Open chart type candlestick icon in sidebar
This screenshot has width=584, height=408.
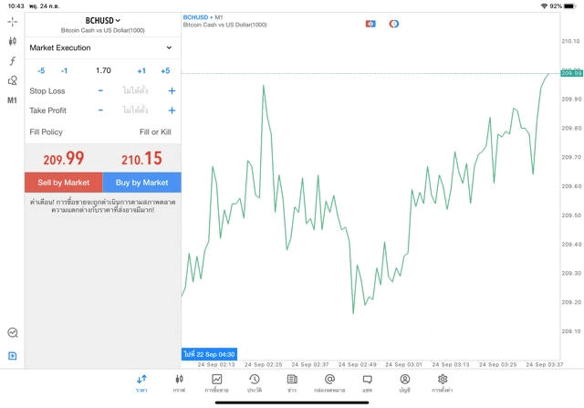tap(12, 41)
